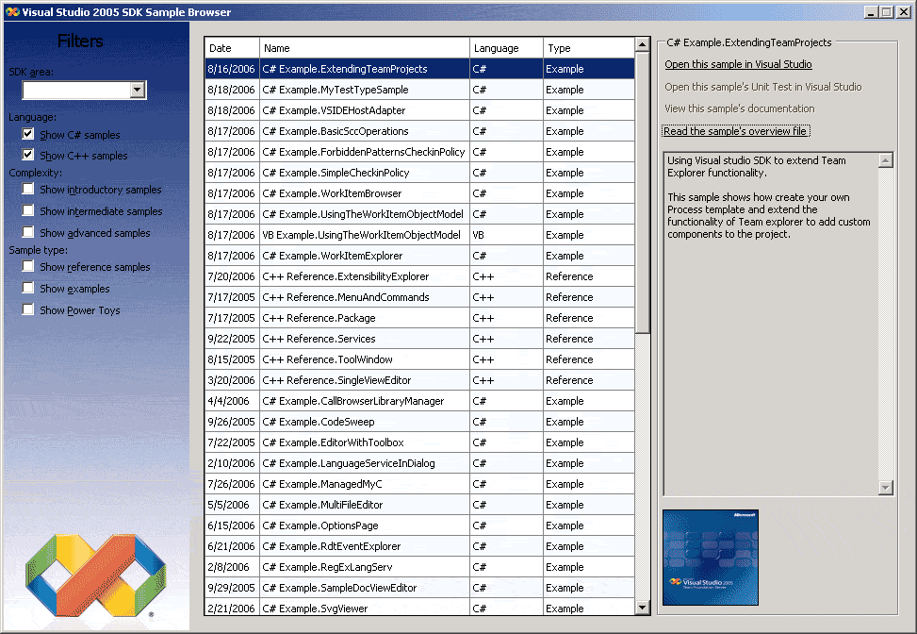Click the 9/22/2005 date cell
Viewport: 917px width, 634px height.
232,339
